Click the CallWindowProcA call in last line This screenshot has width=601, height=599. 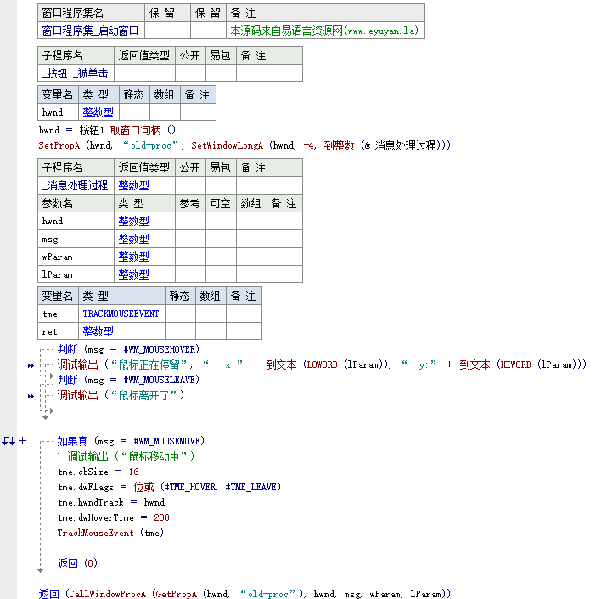coord(109,594)
